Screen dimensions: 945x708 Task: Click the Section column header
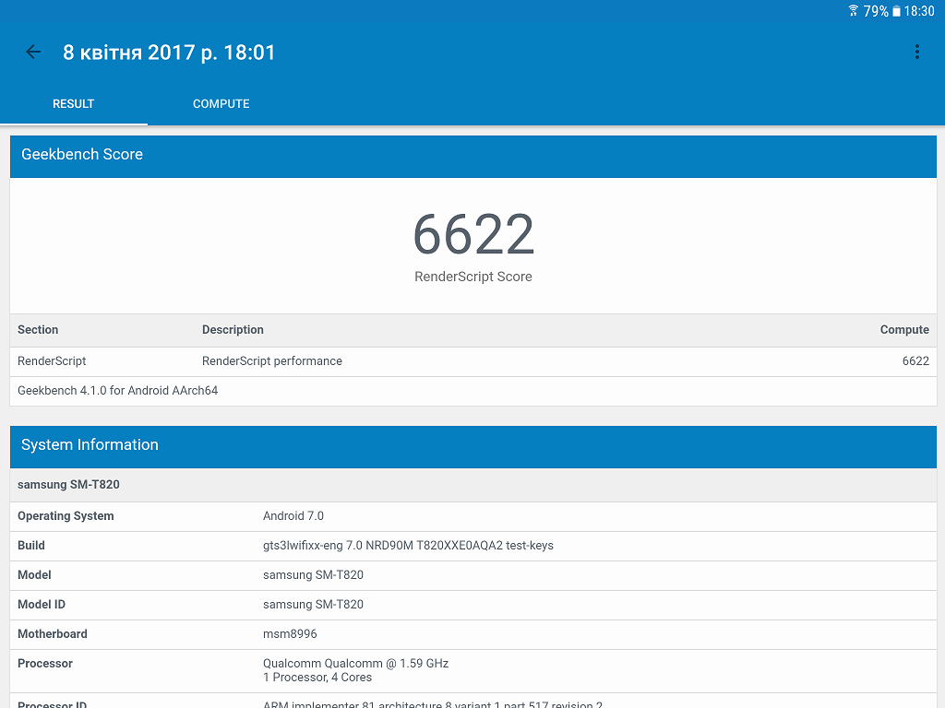pyautogui.click(x=38, y=330)
